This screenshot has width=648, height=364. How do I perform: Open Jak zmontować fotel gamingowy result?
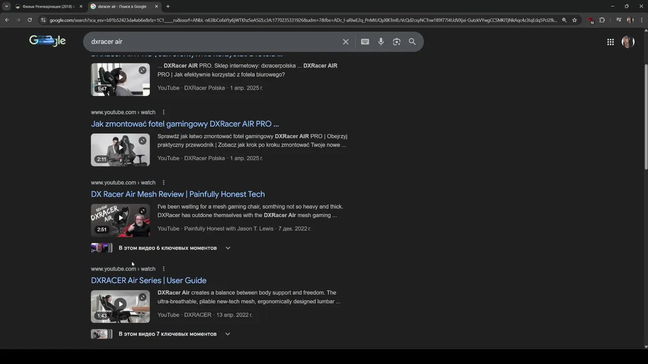point(185,124)
